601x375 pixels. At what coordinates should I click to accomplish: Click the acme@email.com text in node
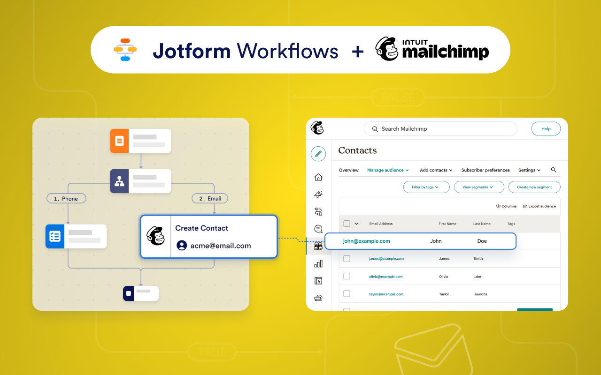[x=221, y=246]
